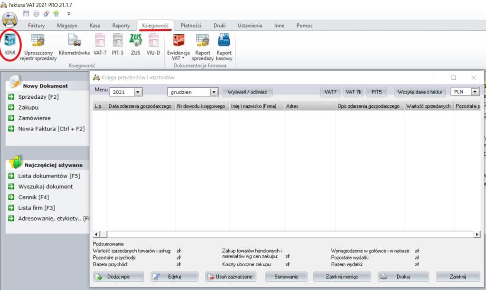Click the print icon in quick access toolbar
This screenshot has width=486, height=290.
pyautogui.click(x=36, y=14)
